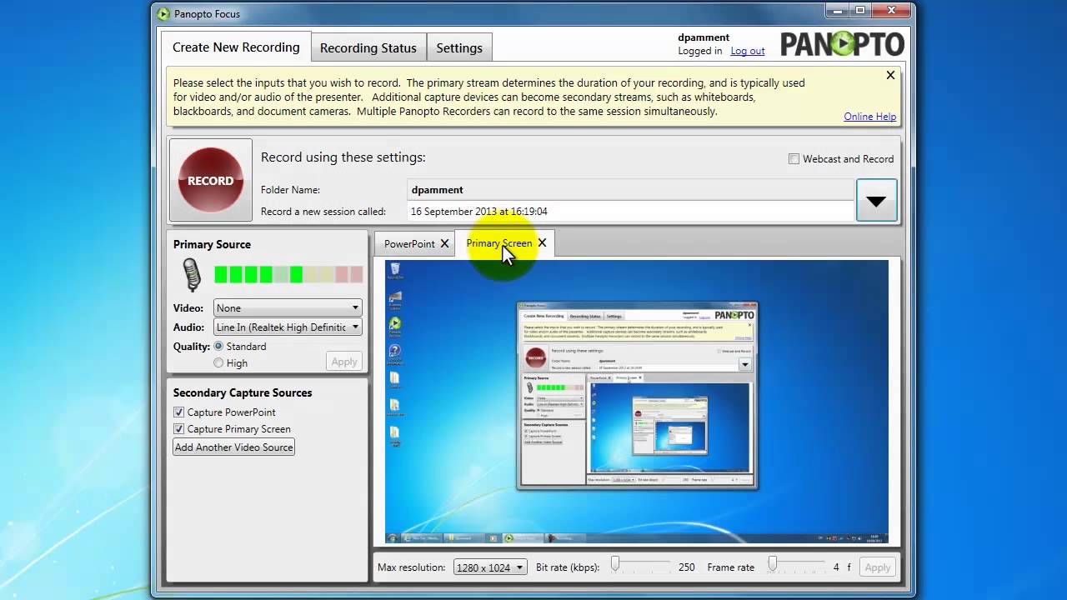1067x600 pixels.
Task: Click the bit rate value "250"
Action: pos(686,567)
